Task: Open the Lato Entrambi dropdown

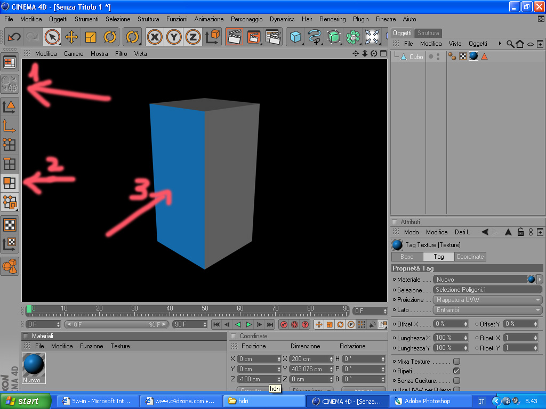Action: click(487, 310)
